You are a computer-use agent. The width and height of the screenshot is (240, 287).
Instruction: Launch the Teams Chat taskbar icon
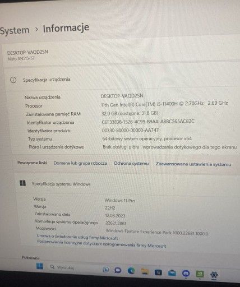(x=118, y=270)
